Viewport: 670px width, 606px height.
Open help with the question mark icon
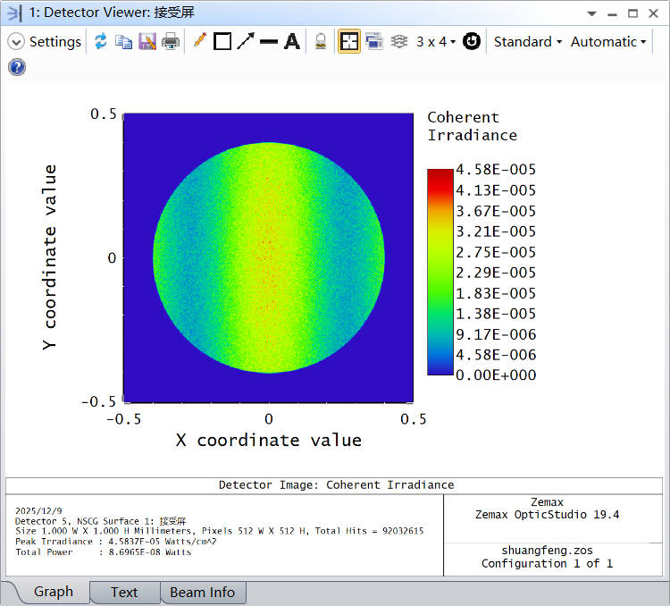click(17, 68)
